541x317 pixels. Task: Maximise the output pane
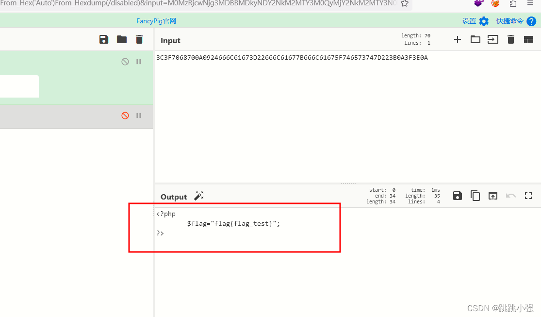click(x=528, y=196)
